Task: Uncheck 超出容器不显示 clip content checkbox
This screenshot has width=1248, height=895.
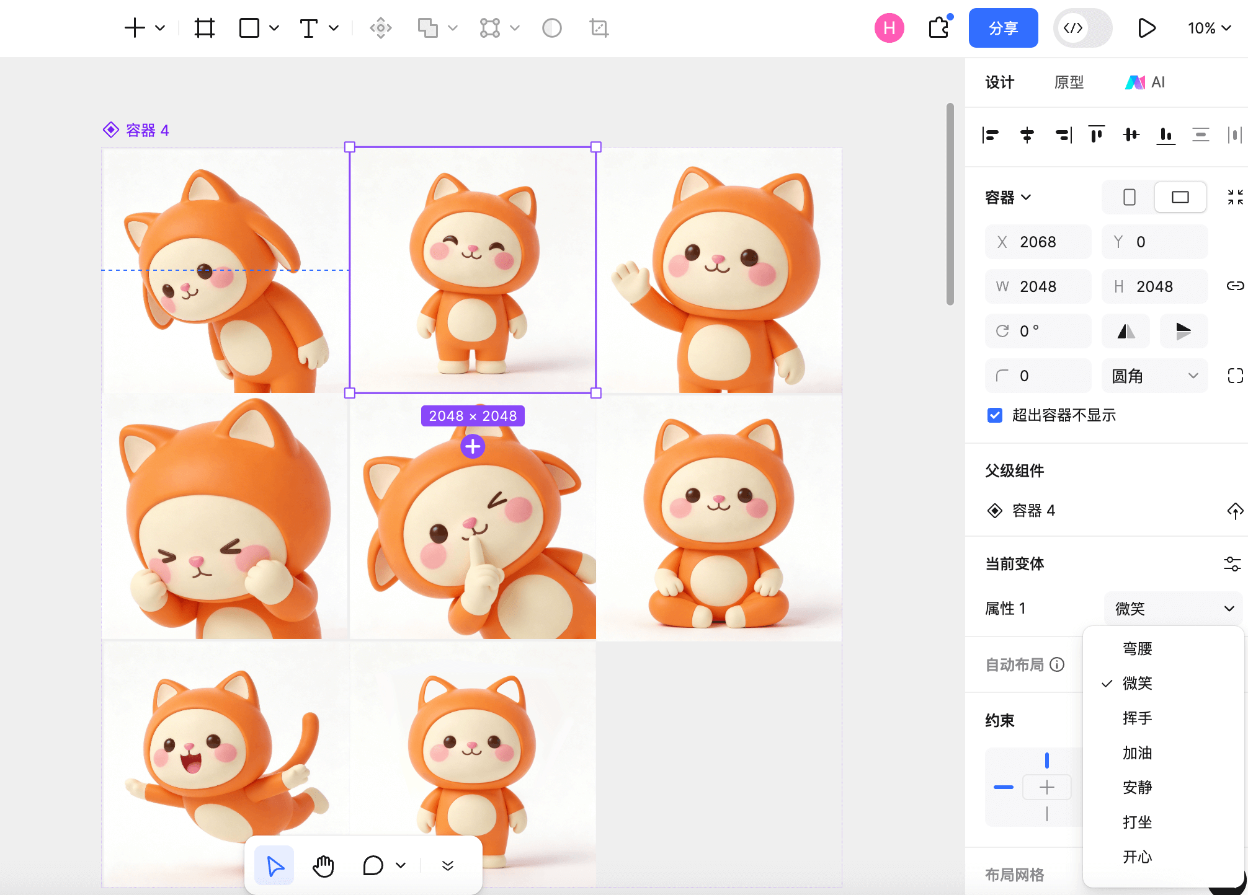Action: click(995, 415)
